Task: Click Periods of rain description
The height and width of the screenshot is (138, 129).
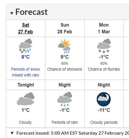Action: (64, 122)
